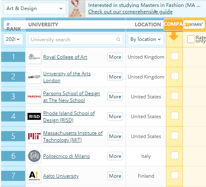Click More for University of the Arts London
The width and height of the screenshot is (206, 187).
(115, 77)
